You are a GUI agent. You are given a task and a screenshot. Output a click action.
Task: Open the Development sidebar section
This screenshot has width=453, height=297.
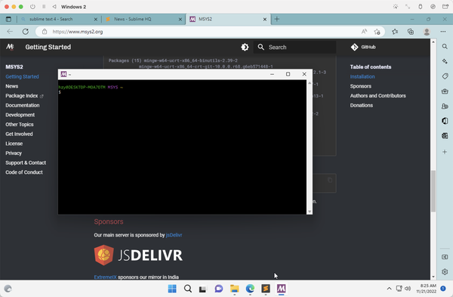pyautogui.click(x=20, y=115)
